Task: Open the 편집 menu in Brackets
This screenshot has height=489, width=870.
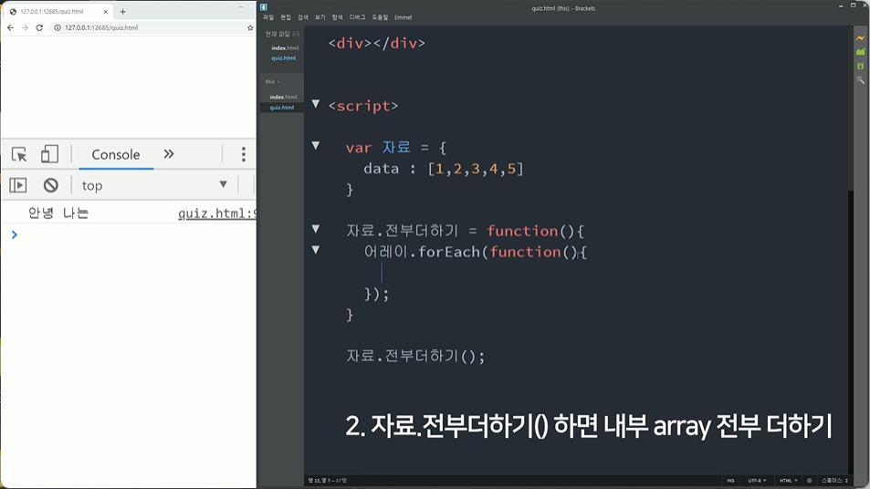Action: [x=286, y=17]
